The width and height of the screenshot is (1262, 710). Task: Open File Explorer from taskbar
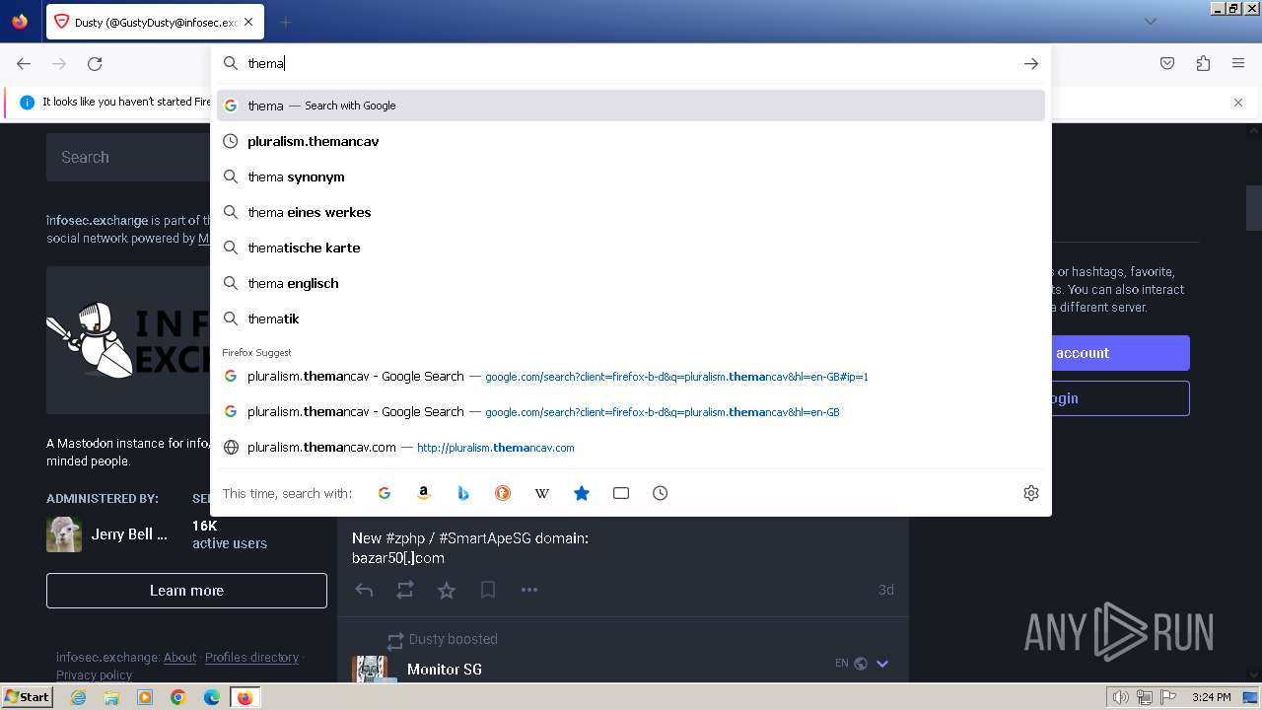[x=111, y=697]
